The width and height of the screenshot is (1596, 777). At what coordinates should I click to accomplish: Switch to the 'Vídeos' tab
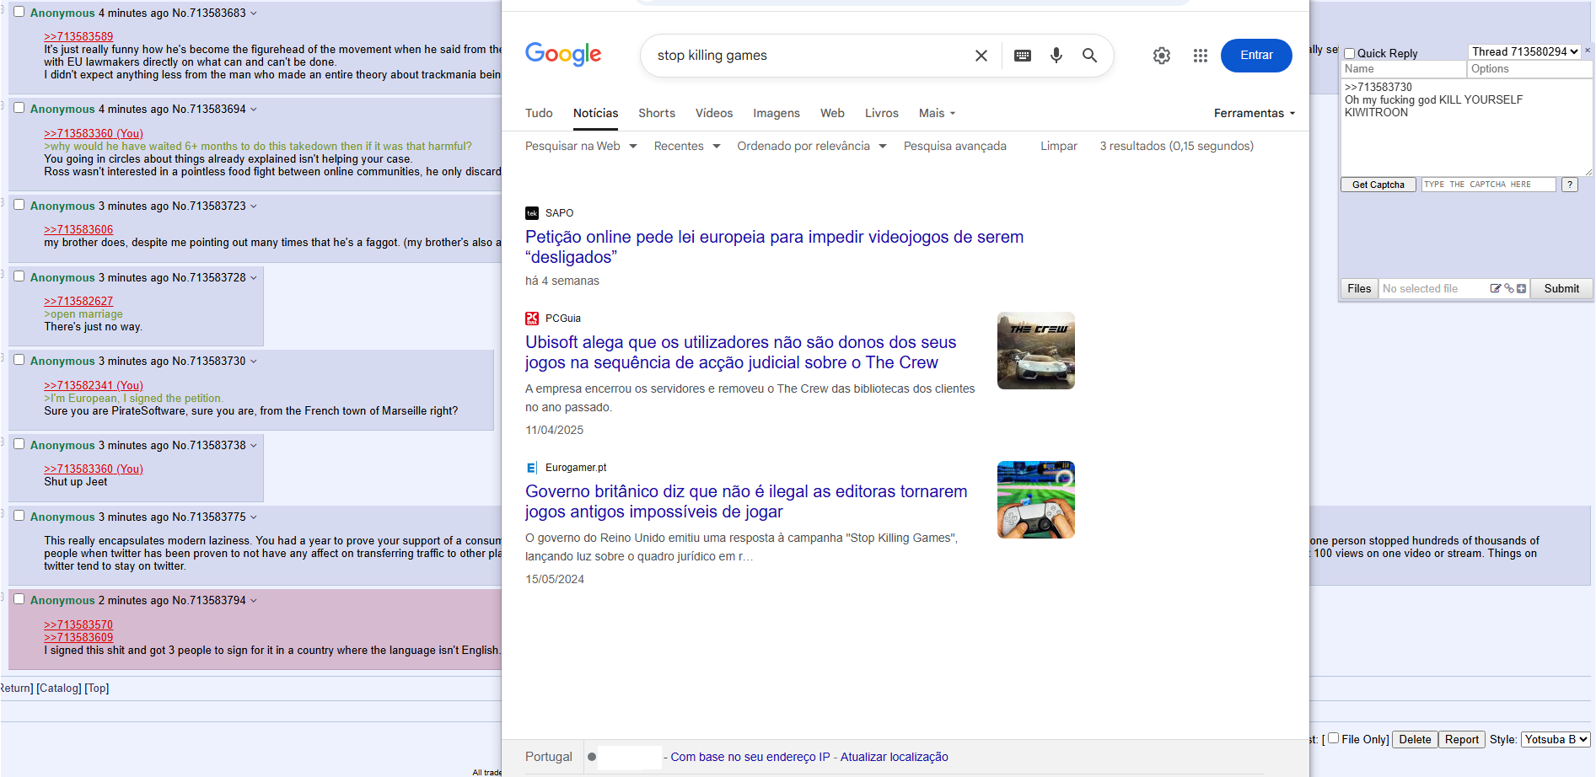point(714,113)
